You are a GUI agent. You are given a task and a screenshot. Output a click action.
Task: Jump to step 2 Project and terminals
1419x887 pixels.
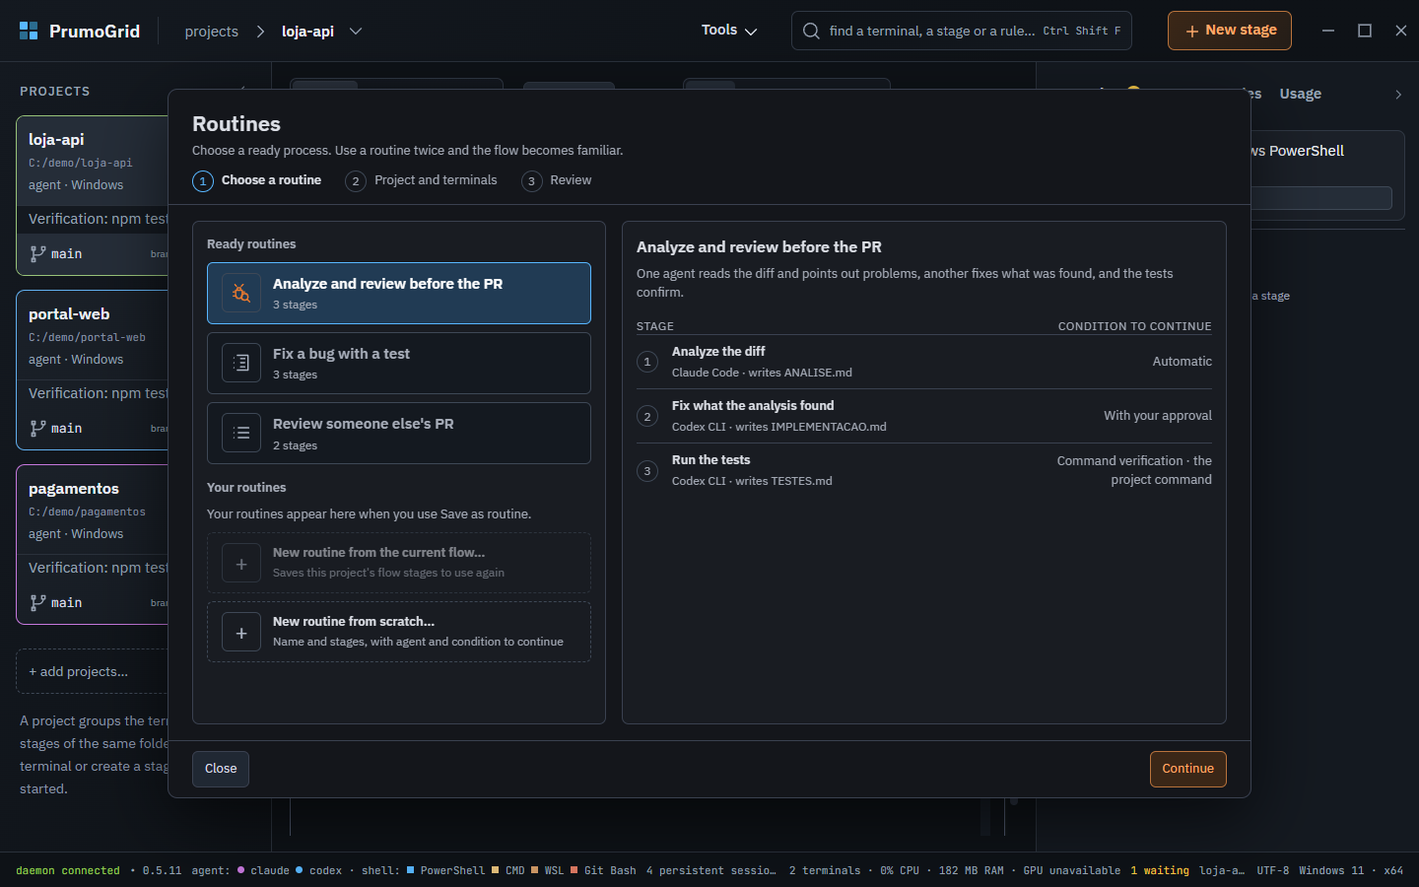(422, 180)
